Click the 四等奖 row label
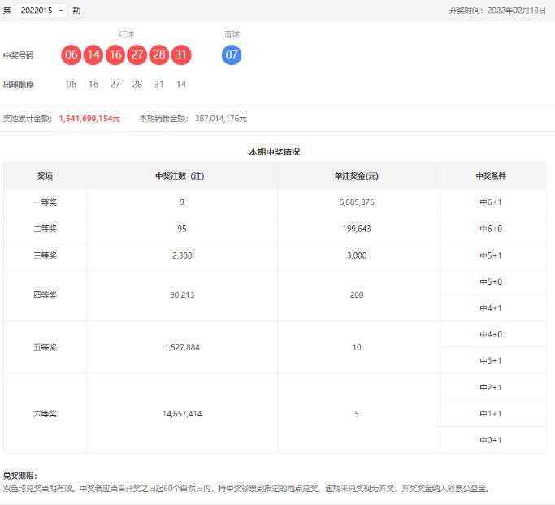 coord(45,294)
